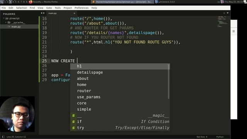Click the Sublime Text icon in taskbar
The height and width of the screenshot is (139, 247).
[93, 2]
